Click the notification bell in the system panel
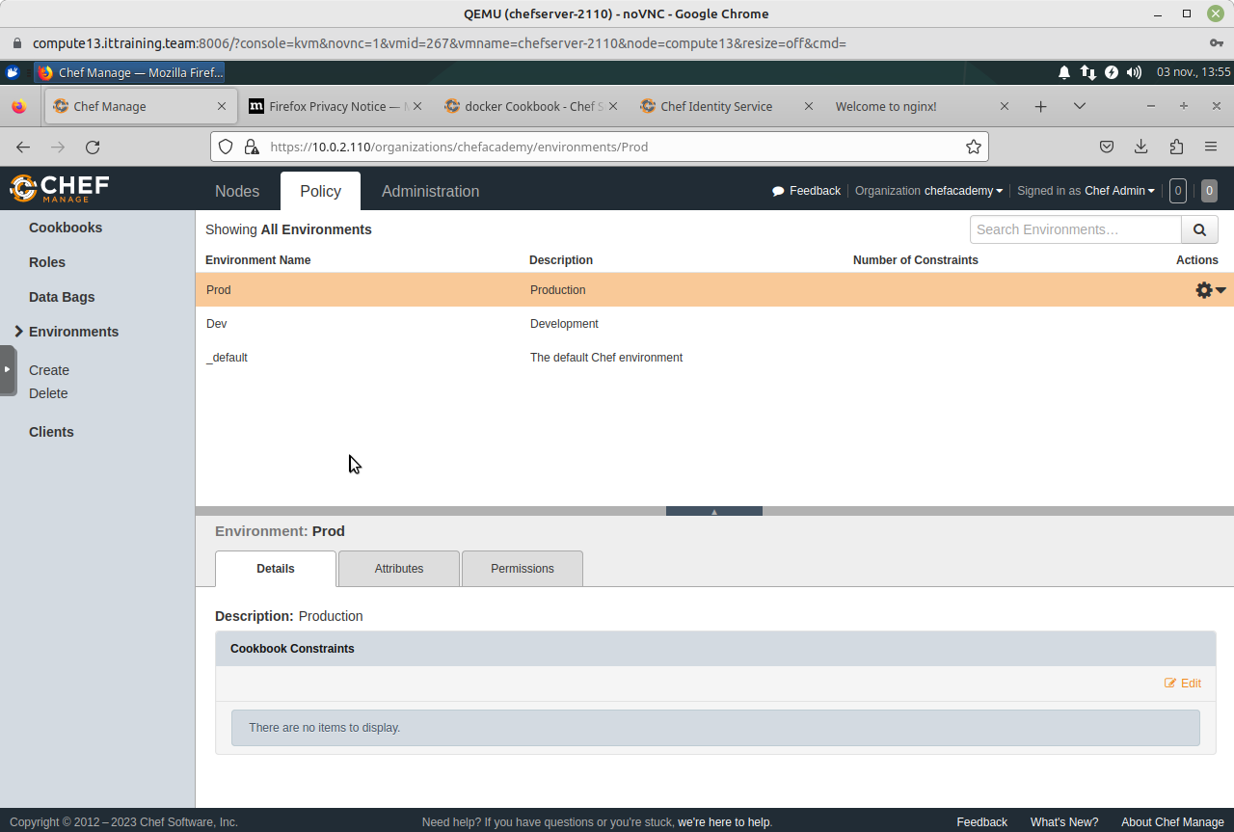The width and height of the screenshot is (1234, 832). 1064,72
